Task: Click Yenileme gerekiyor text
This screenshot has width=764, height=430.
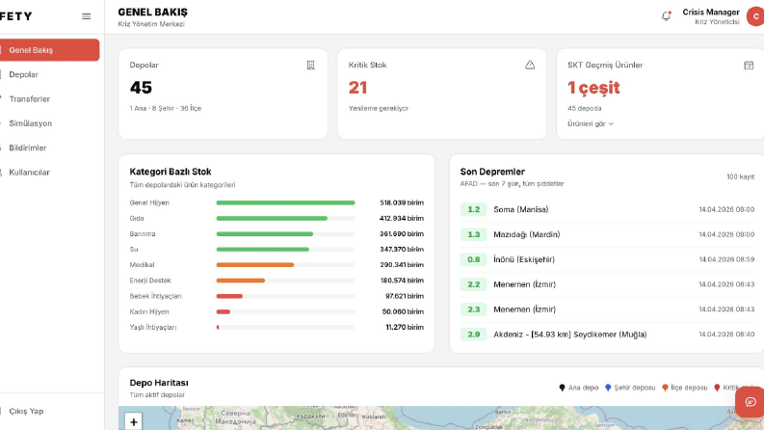Action: coord(378,108)
